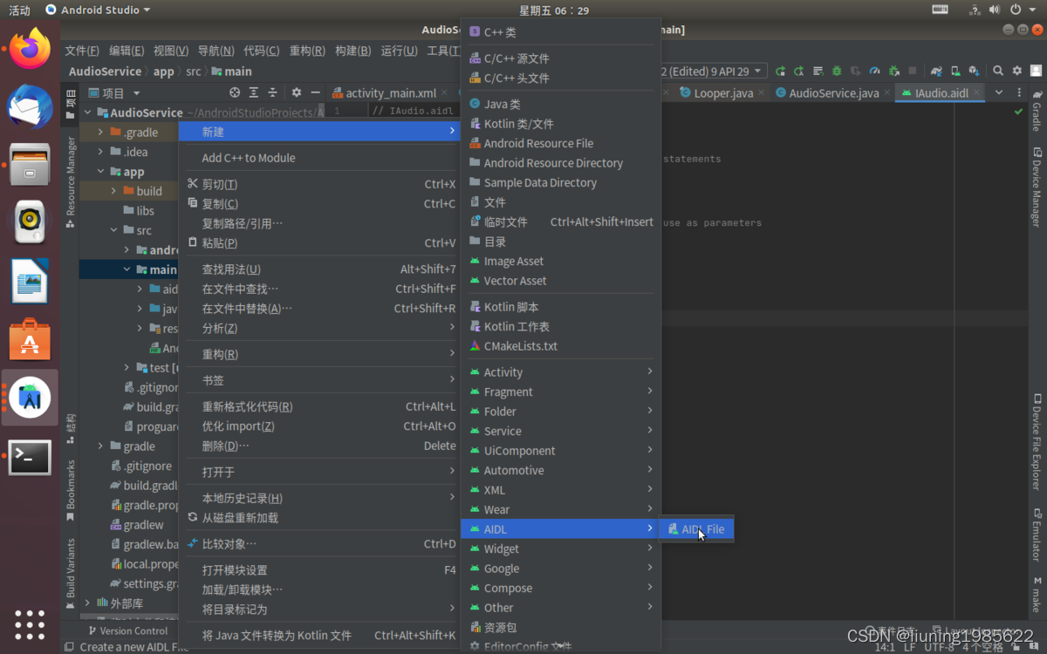The width and height of the screenshot is (1047, 654).
Task: Toggle the read-only lock in the status bar
Action: point(1016,647)
